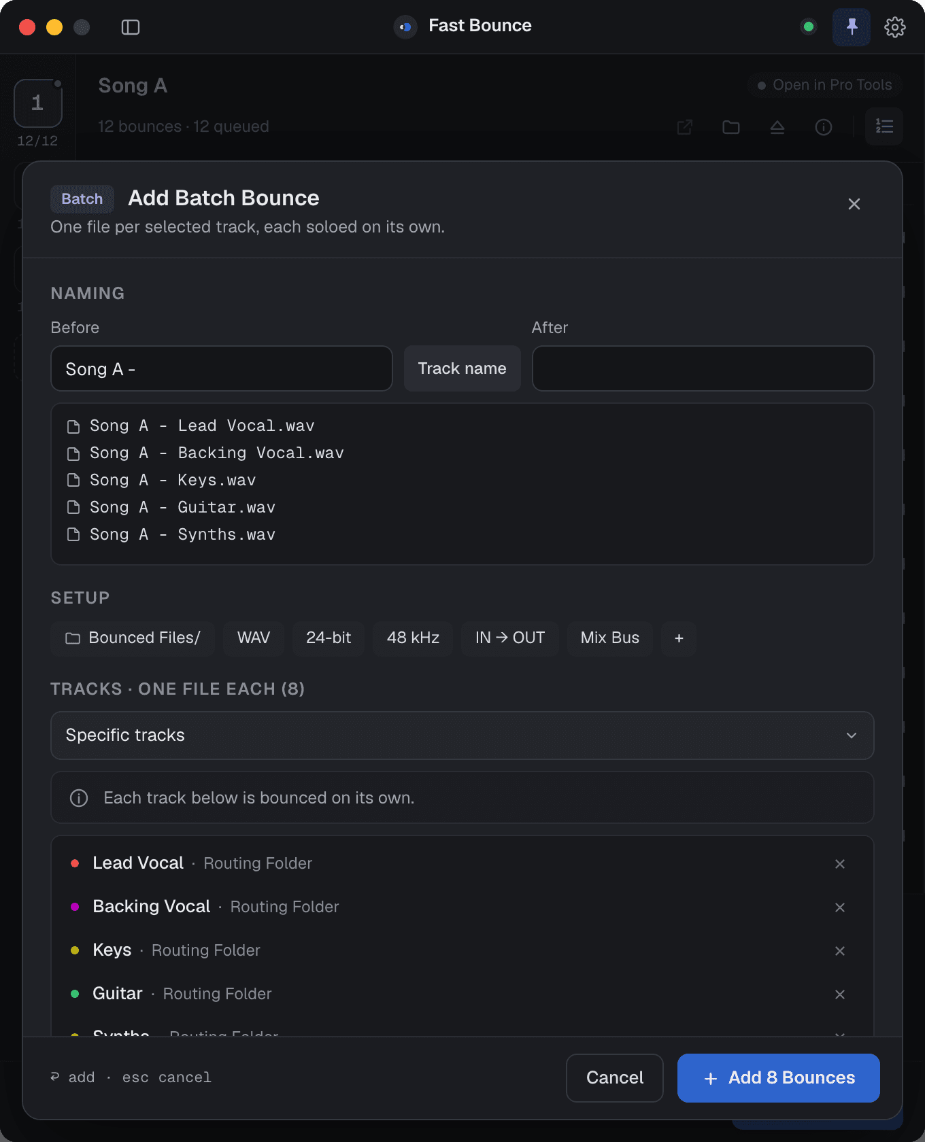
Task: Select the Guitar track row
Action: point(462,994)
